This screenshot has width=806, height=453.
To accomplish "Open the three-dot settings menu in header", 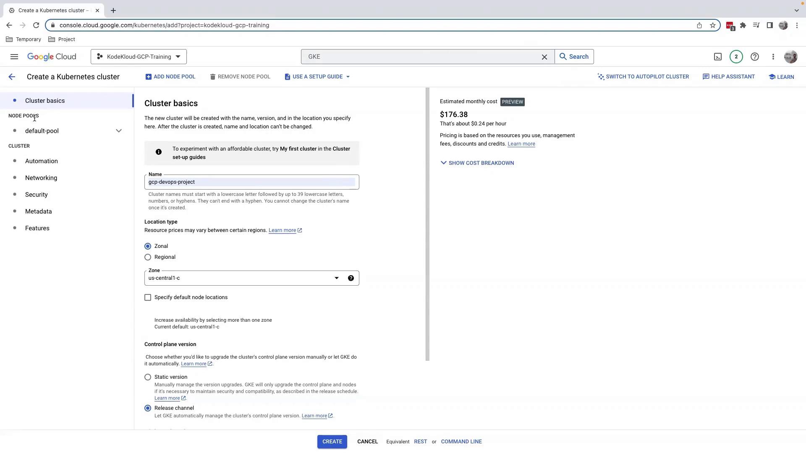I will 773,57.
